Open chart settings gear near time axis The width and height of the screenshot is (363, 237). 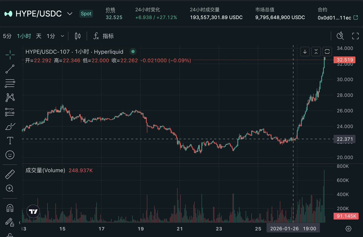(x=348, y=229)
